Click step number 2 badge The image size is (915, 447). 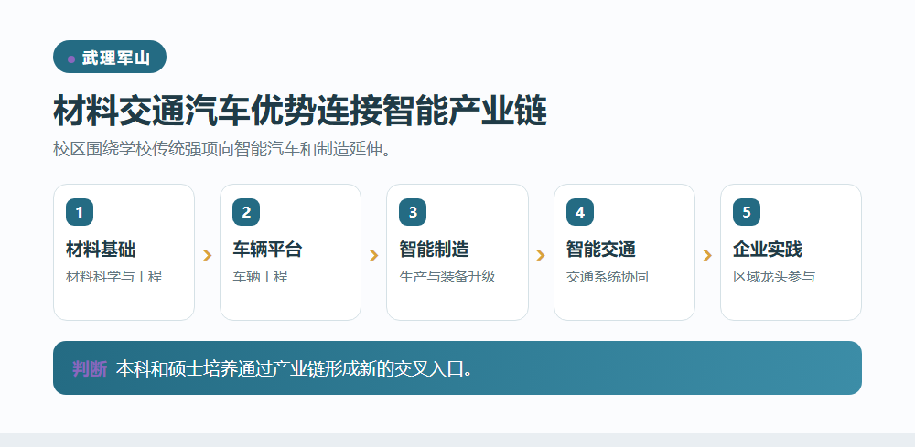246,212
